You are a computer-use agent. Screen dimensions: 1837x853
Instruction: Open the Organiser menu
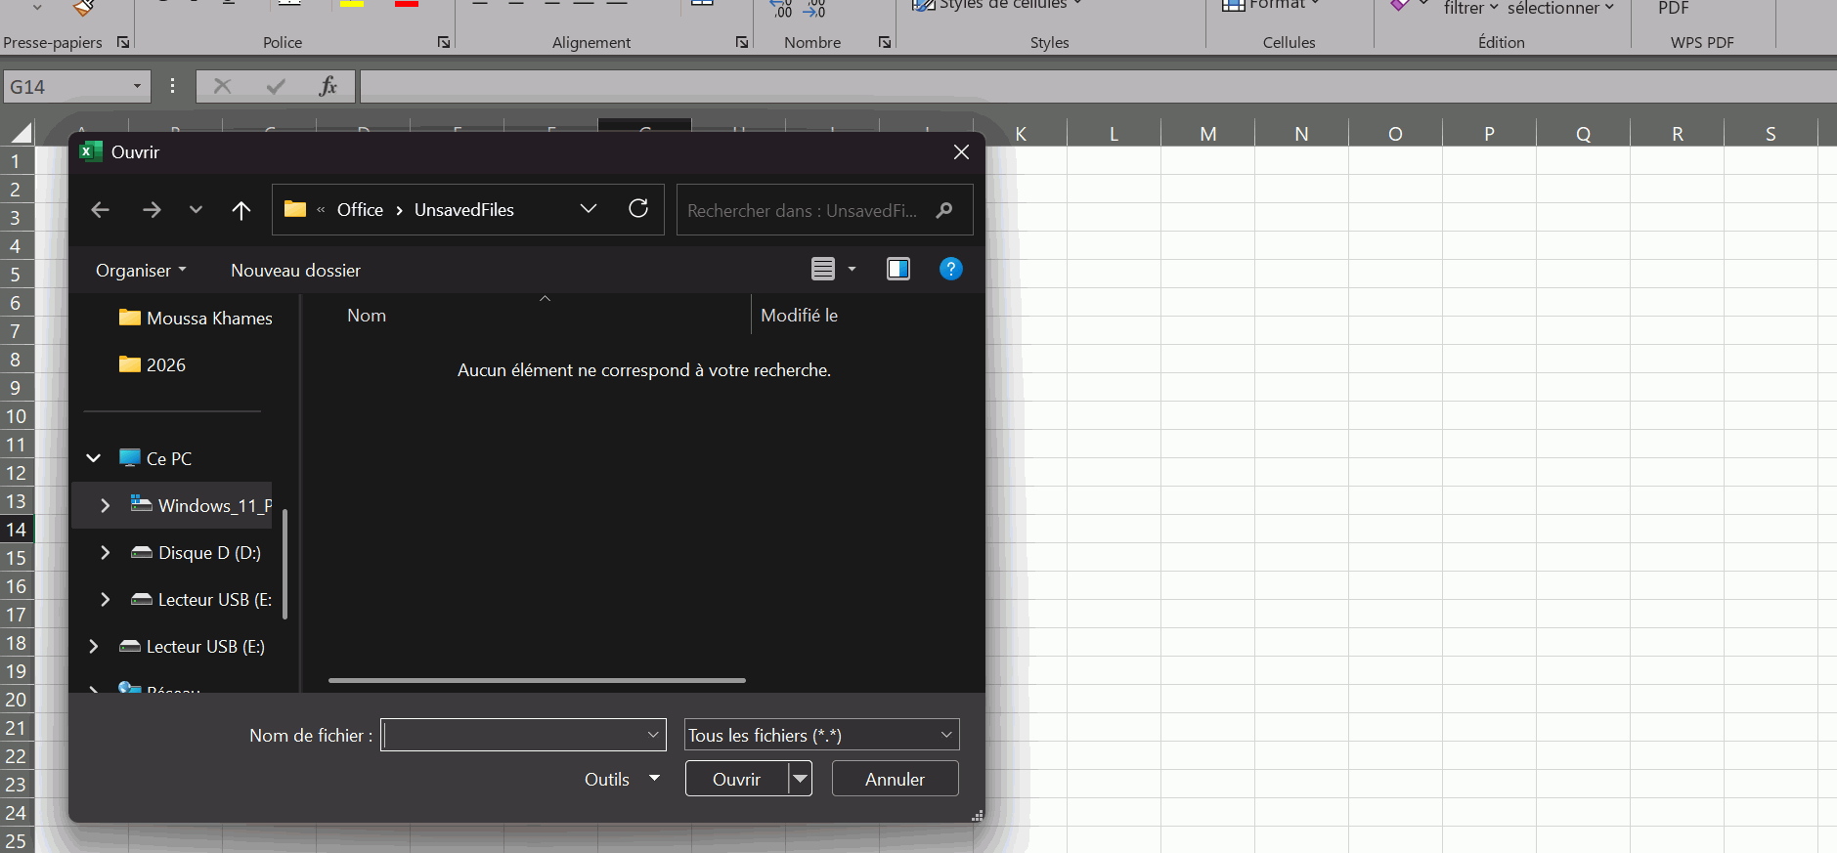click(x=141, y=271)
